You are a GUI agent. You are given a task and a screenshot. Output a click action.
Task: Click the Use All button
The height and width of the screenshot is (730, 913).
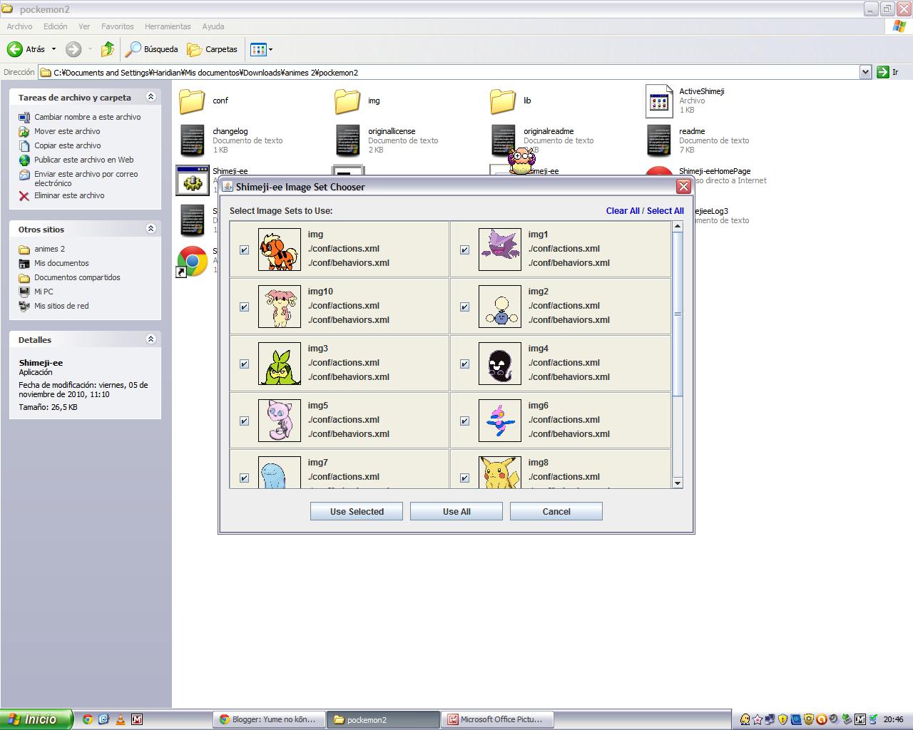456,511
